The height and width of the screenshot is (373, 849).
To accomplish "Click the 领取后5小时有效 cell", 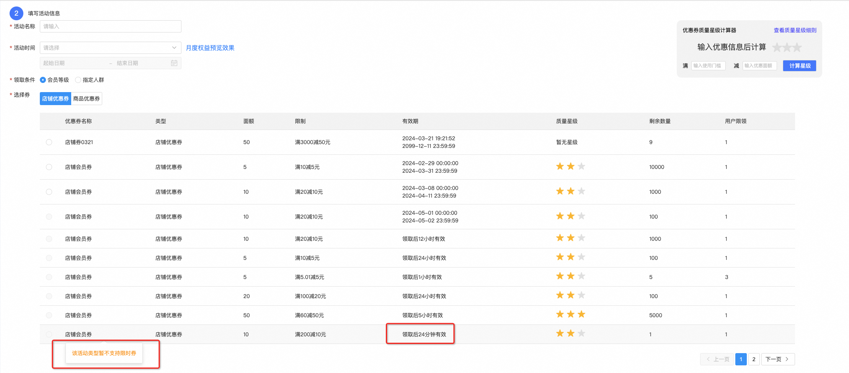I will point(423,315).
